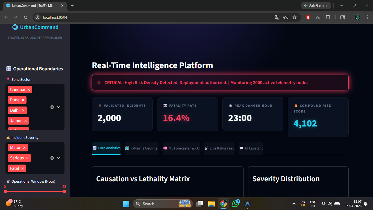
Task: Click the Severity Distribution heading
Action: (286, 179)
